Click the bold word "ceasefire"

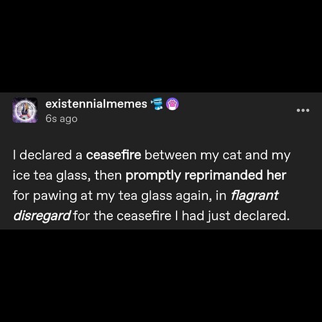point(113,155)
